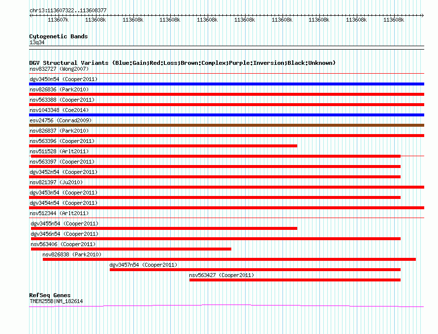Click the Cytogenetic Bands track title
Screen dimensions: 438x334
[59, 36]
